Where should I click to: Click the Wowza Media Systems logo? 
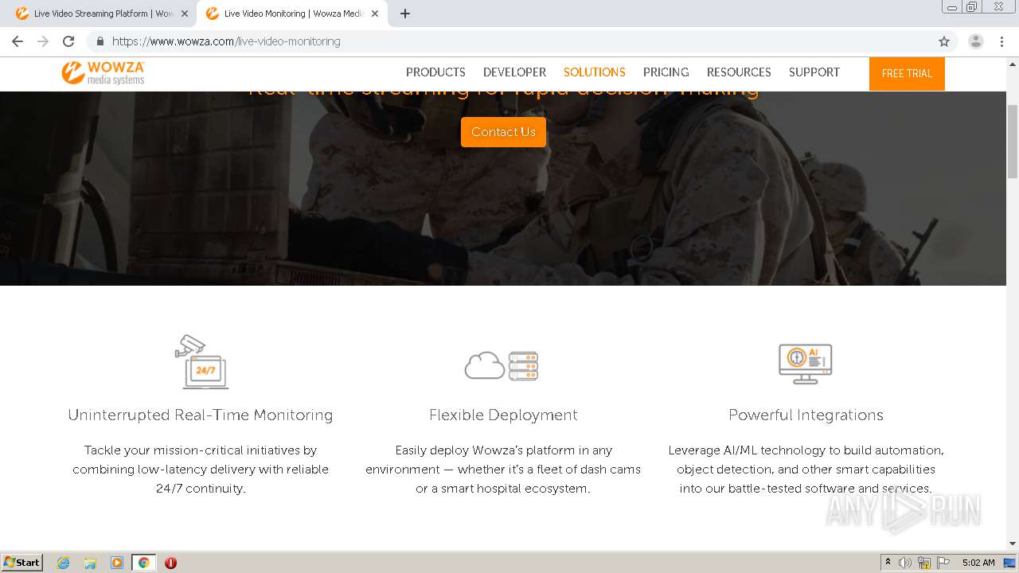103,72
